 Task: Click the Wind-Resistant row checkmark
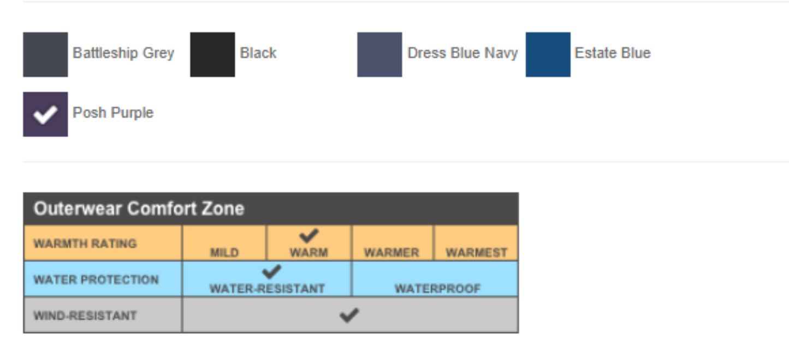349,315
